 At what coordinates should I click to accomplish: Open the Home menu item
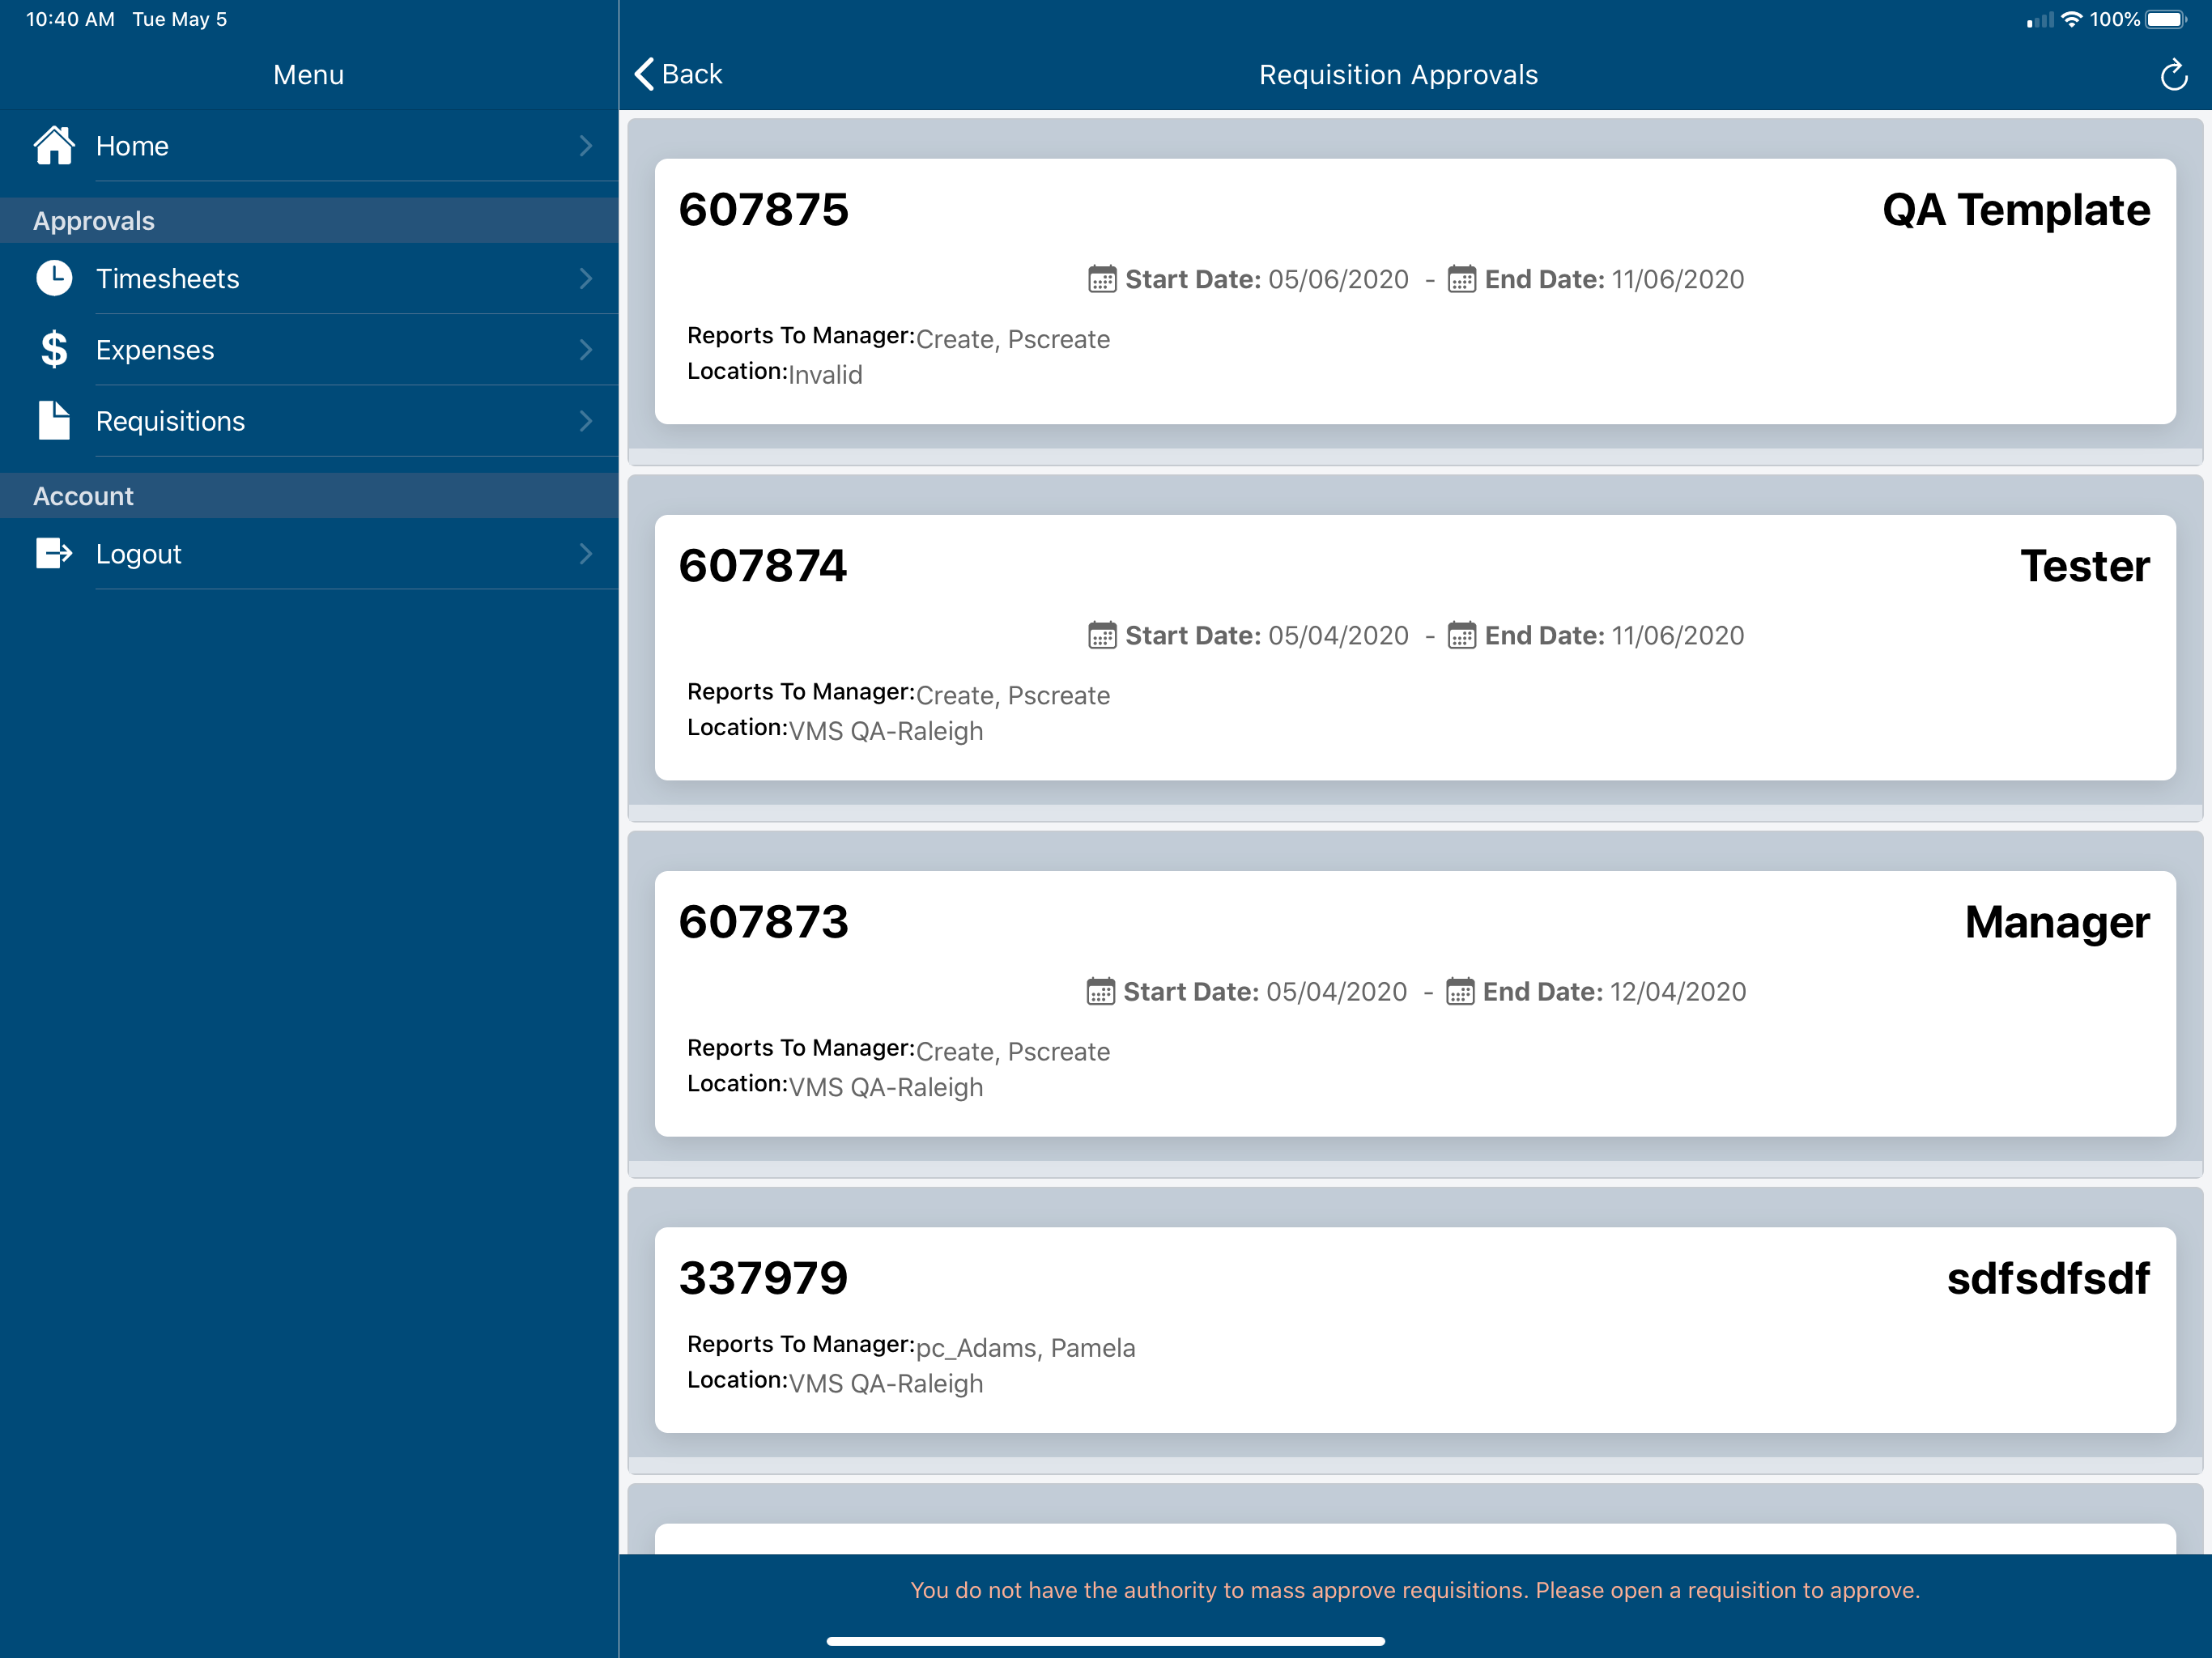pos(309,146)
